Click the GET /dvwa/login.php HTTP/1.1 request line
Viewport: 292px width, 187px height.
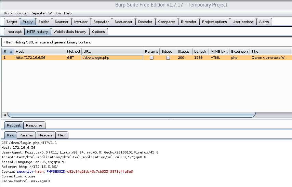pyautogui.click(x=29, y=143)
